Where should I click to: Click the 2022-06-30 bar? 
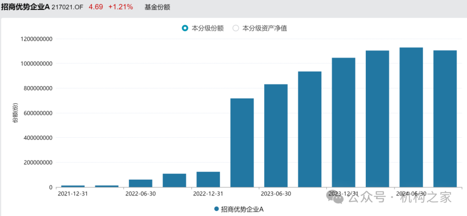pyautogui.click(x=141, y=184)
